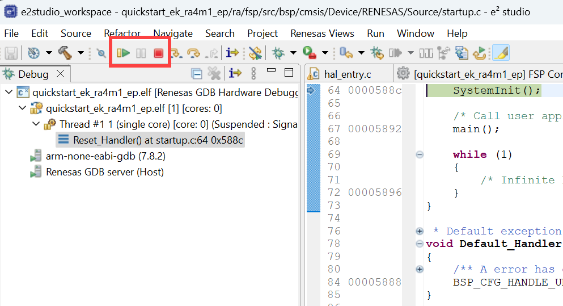Close the Debug view tab
The width and height of the screenshot is (563, 306).
[x=60, y=74]
